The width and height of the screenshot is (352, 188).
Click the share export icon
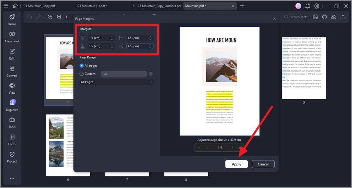(x=343, y=17)
